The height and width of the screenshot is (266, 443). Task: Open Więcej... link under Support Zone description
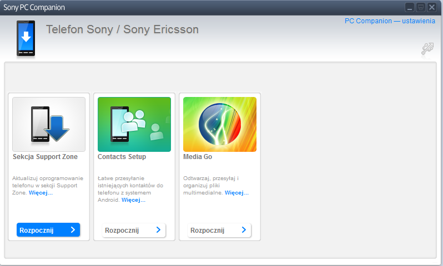pos(41,193)
